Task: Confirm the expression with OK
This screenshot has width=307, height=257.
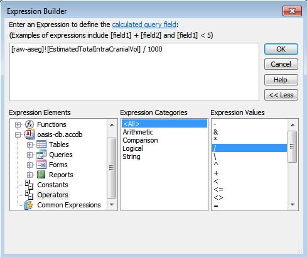Action: click(281, 49)
